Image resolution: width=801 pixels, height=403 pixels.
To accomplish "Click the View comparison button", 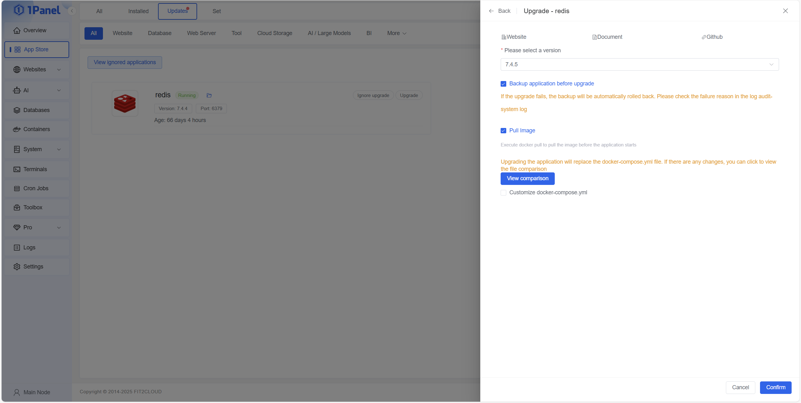I will [528, 179].
